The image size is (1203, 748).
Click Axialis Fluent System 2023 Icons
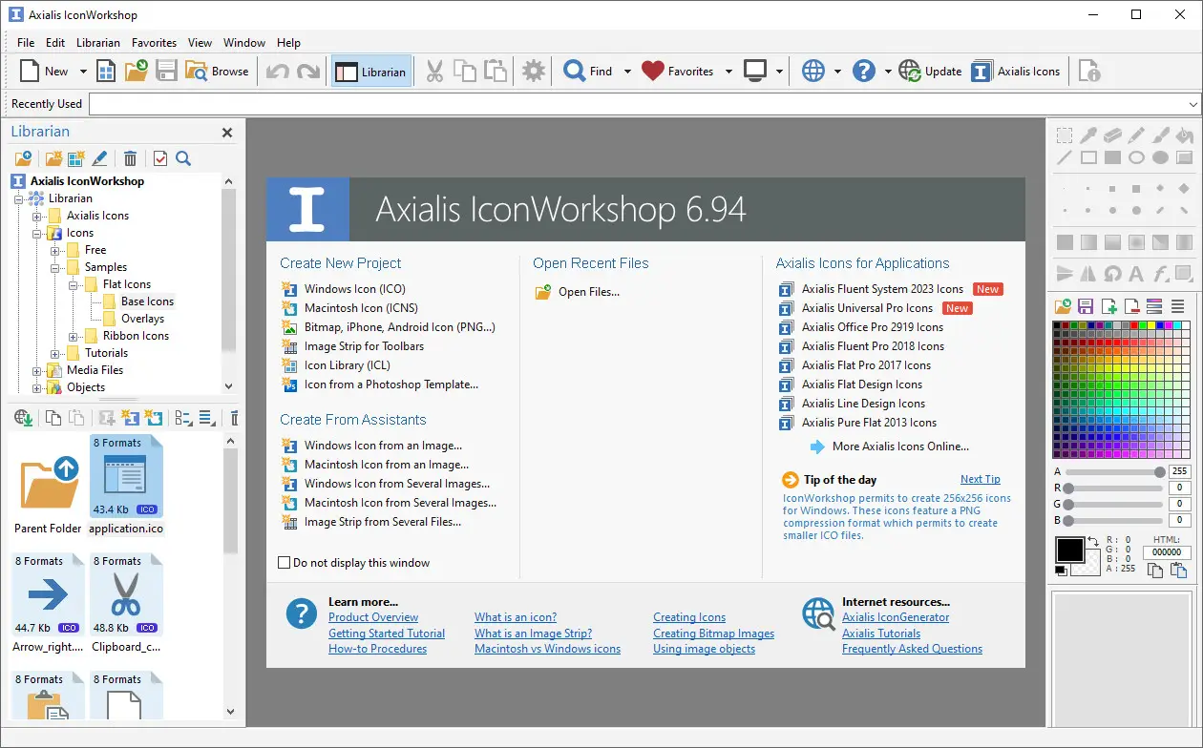point(882,289)
